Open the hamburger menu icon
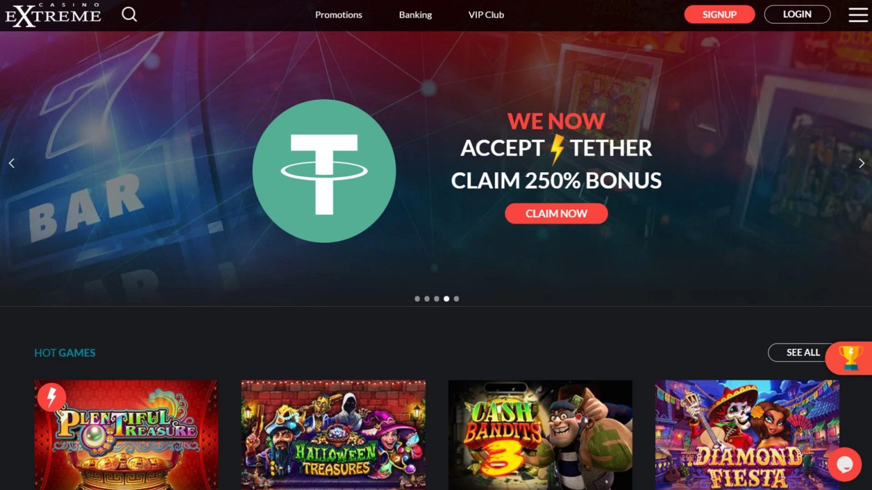 858,15
